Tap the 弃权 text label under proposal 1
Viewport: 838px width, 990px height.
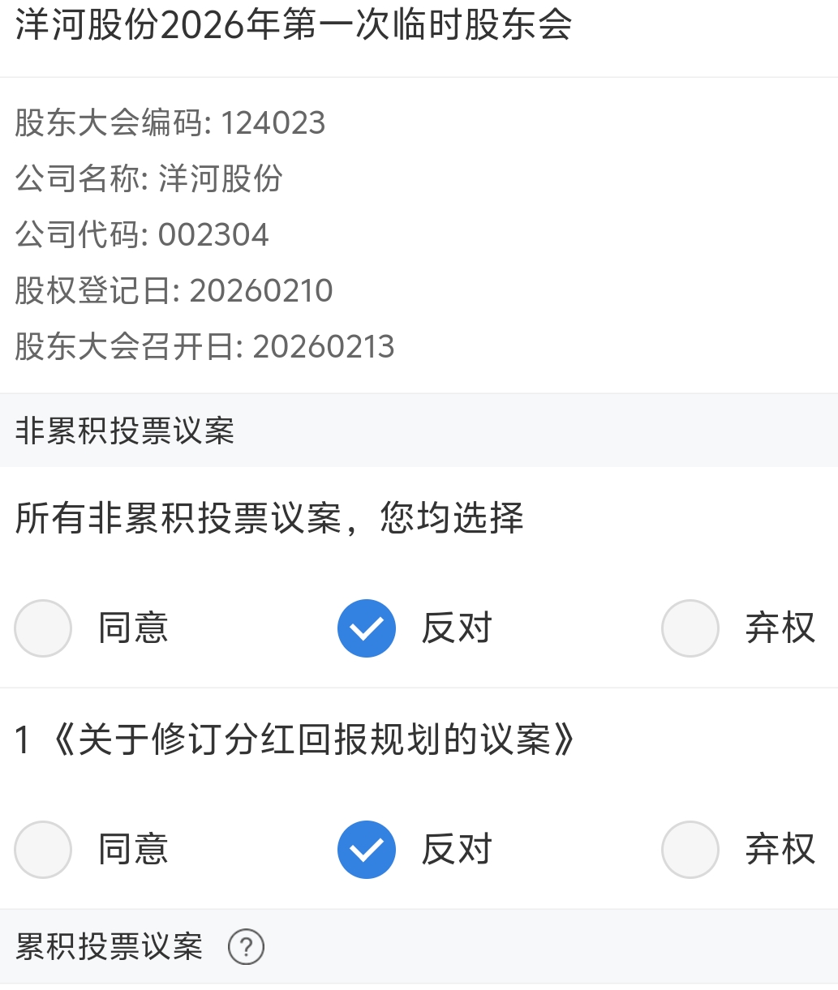pyautogui.click(x=780, y=850)
